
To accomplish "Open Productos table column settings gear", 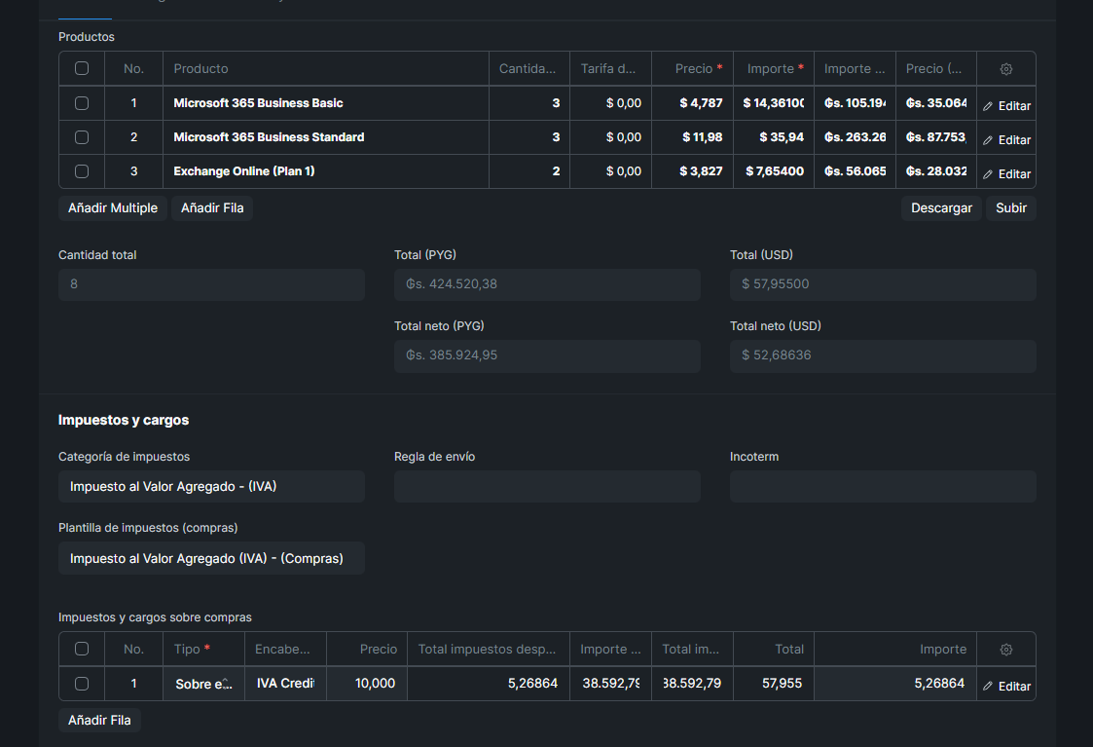I will point(1005,69).
